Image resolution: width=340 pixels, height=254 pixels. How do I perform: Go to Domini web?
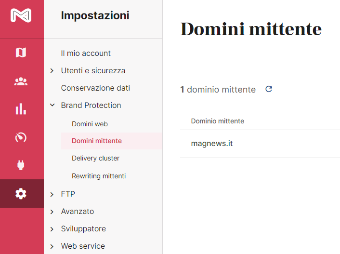90,124
